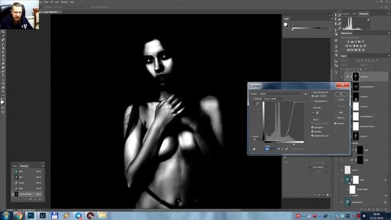Select the Eraser tool
The image size is (391, 220).
3,56
